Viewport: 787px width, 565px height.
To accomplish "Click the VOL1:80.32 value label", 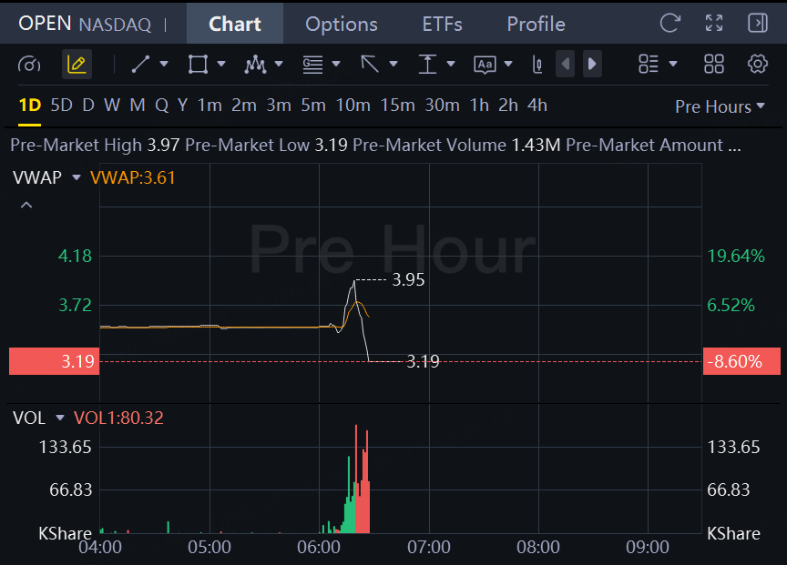I will tap(118, 418).
